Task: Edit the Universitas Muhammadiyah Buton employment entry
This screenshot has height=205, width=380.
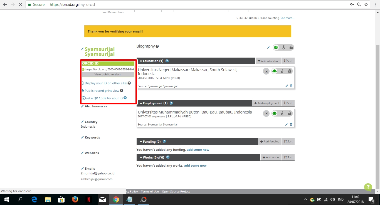Action: [286, 124]
